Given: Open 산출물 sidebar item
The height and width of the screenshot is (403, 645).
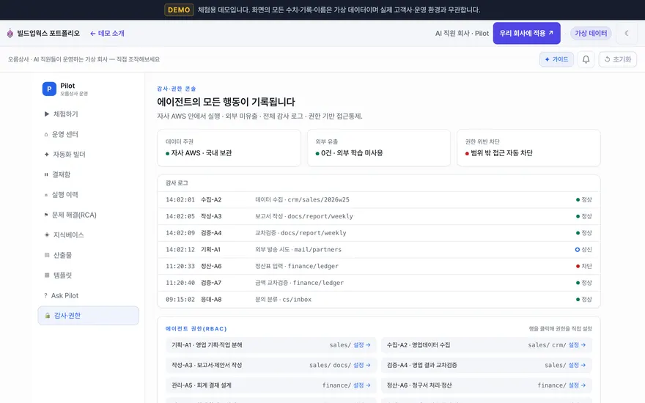Looking at the screenshot, I should point(88,255).
